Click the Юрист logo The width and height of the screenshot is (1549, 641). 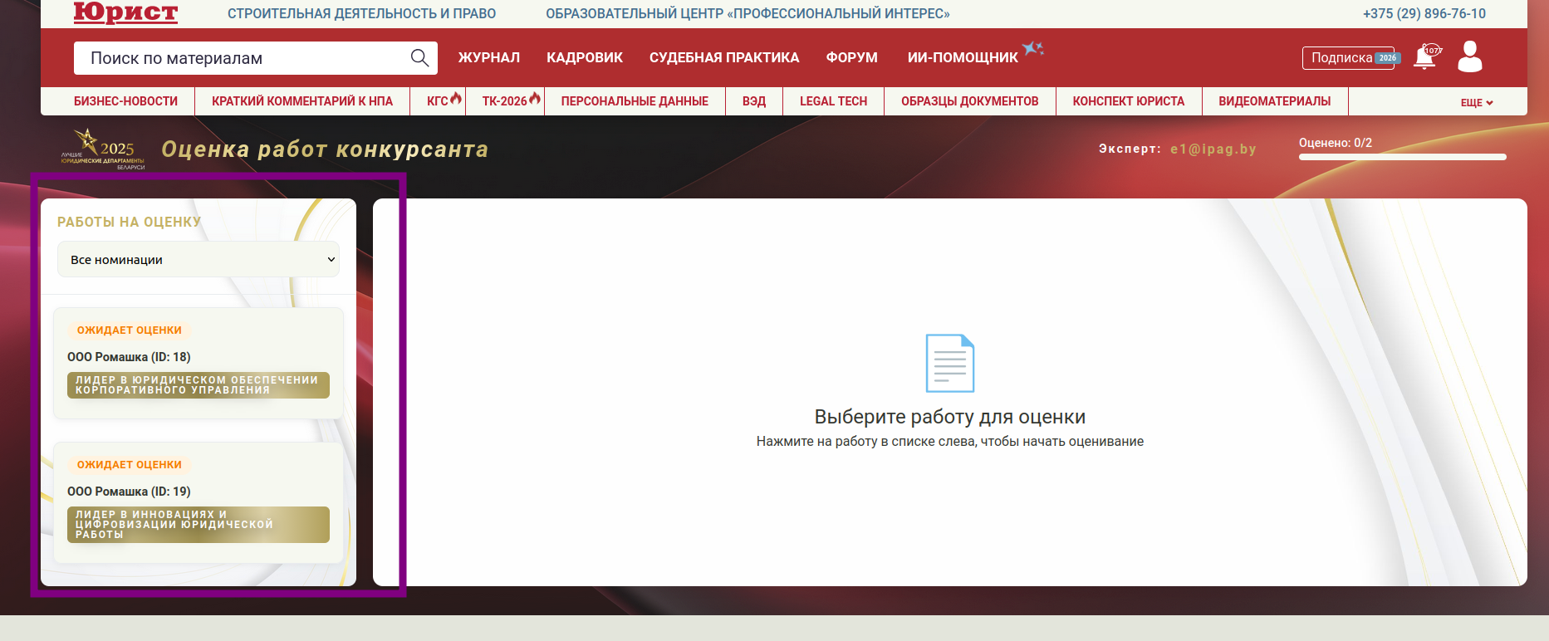(125, 12)
